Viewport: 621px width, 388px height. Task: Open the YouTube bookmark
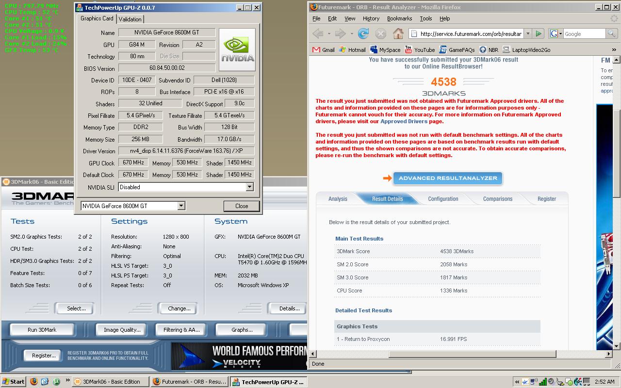click(420, 49)
